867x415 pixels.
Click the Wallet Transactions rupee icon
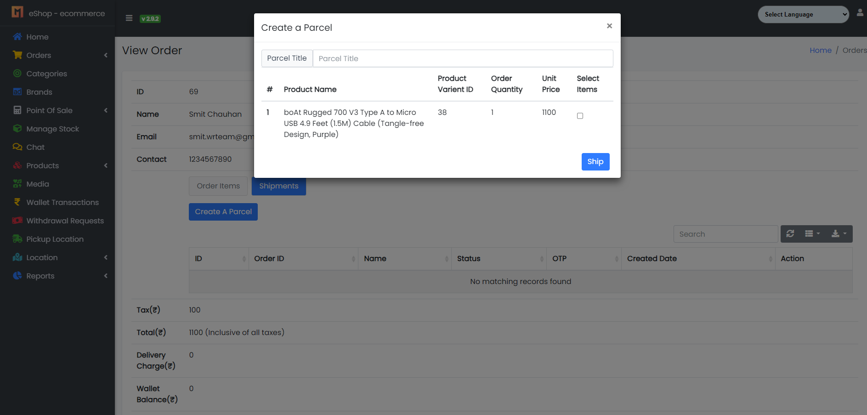(17, 202)
